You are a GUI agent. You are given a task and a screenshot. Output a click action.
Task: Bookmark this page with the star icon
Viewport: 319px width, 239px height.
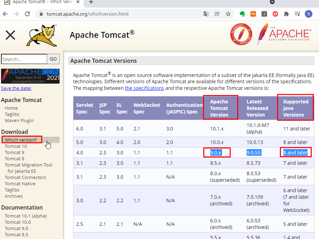[x=228, y=14]
